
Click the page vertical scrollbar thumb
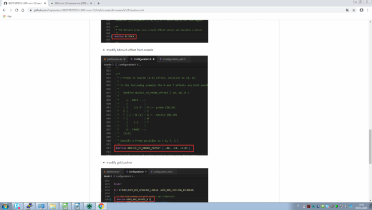click(x=370, y=147)
